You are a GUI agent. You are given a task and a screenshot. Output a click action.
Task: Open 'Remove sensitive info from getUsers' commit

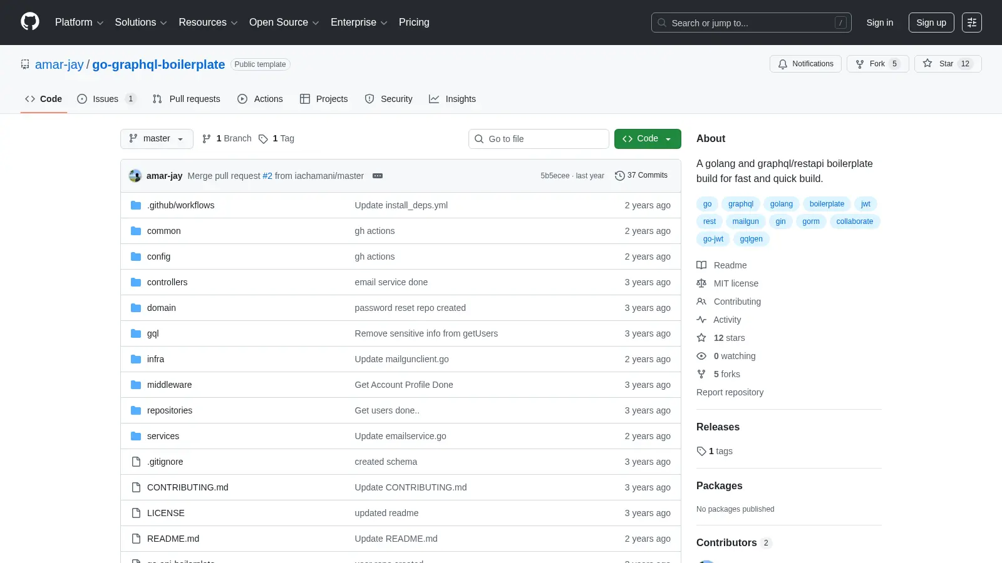pos(426,333)
